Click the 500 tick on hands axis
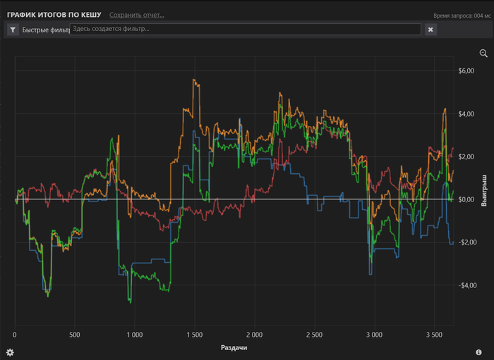 75,335
